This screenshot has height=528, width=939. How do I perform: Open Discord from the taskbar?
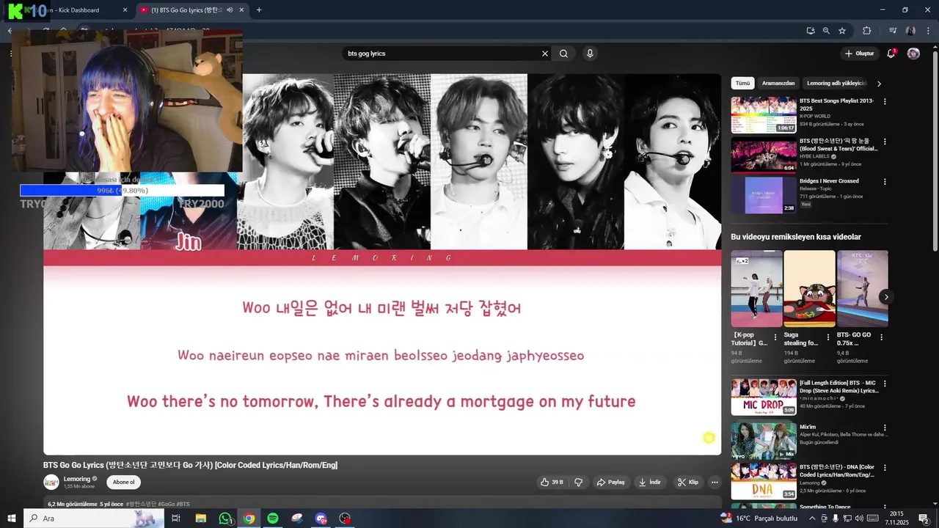point(321,518)
